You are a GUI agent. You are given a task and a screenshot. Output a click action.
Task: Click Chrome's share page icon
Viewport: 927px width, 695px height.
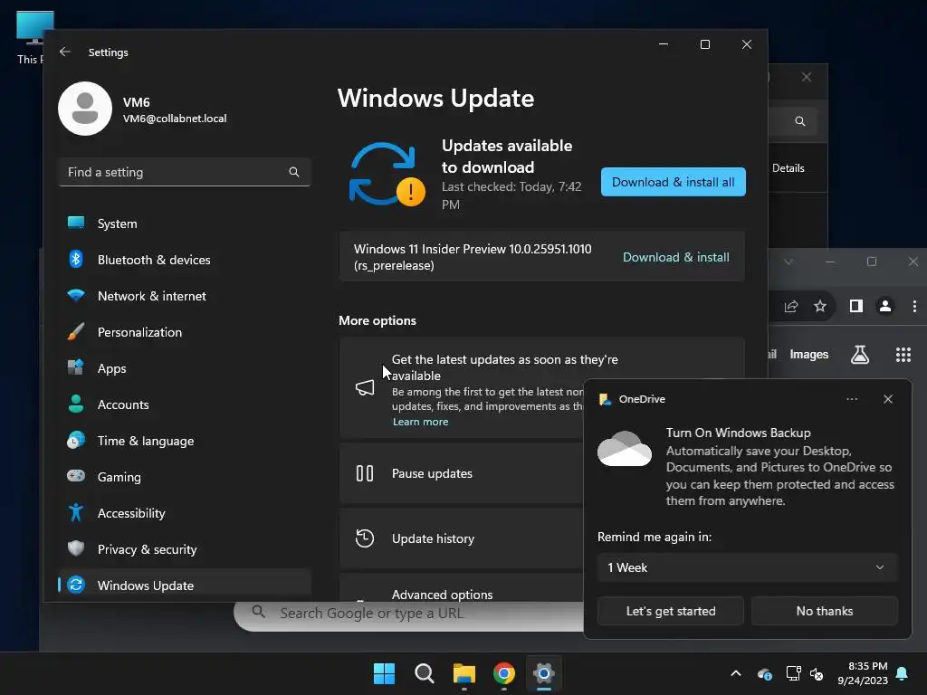click(791, 306)
